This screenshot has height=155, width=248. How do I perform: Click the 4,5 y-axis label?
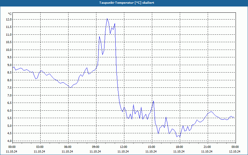pos(9,133)
